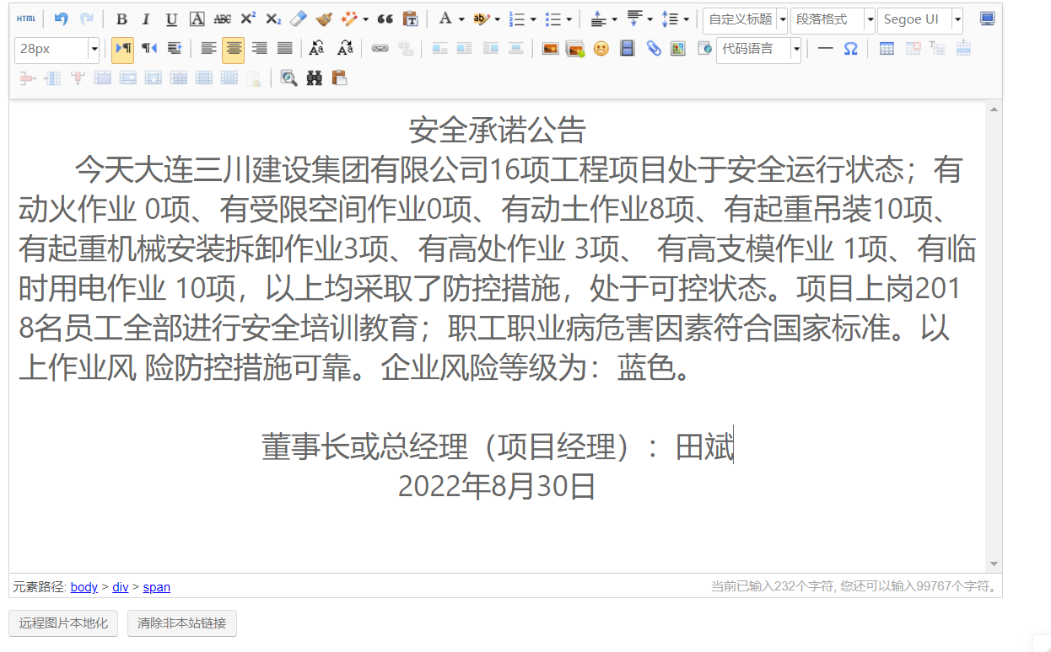This screenshot has height=652, width=1051.
Task: Open the 段落格式 combo box
Action: (x=833, y=19)
